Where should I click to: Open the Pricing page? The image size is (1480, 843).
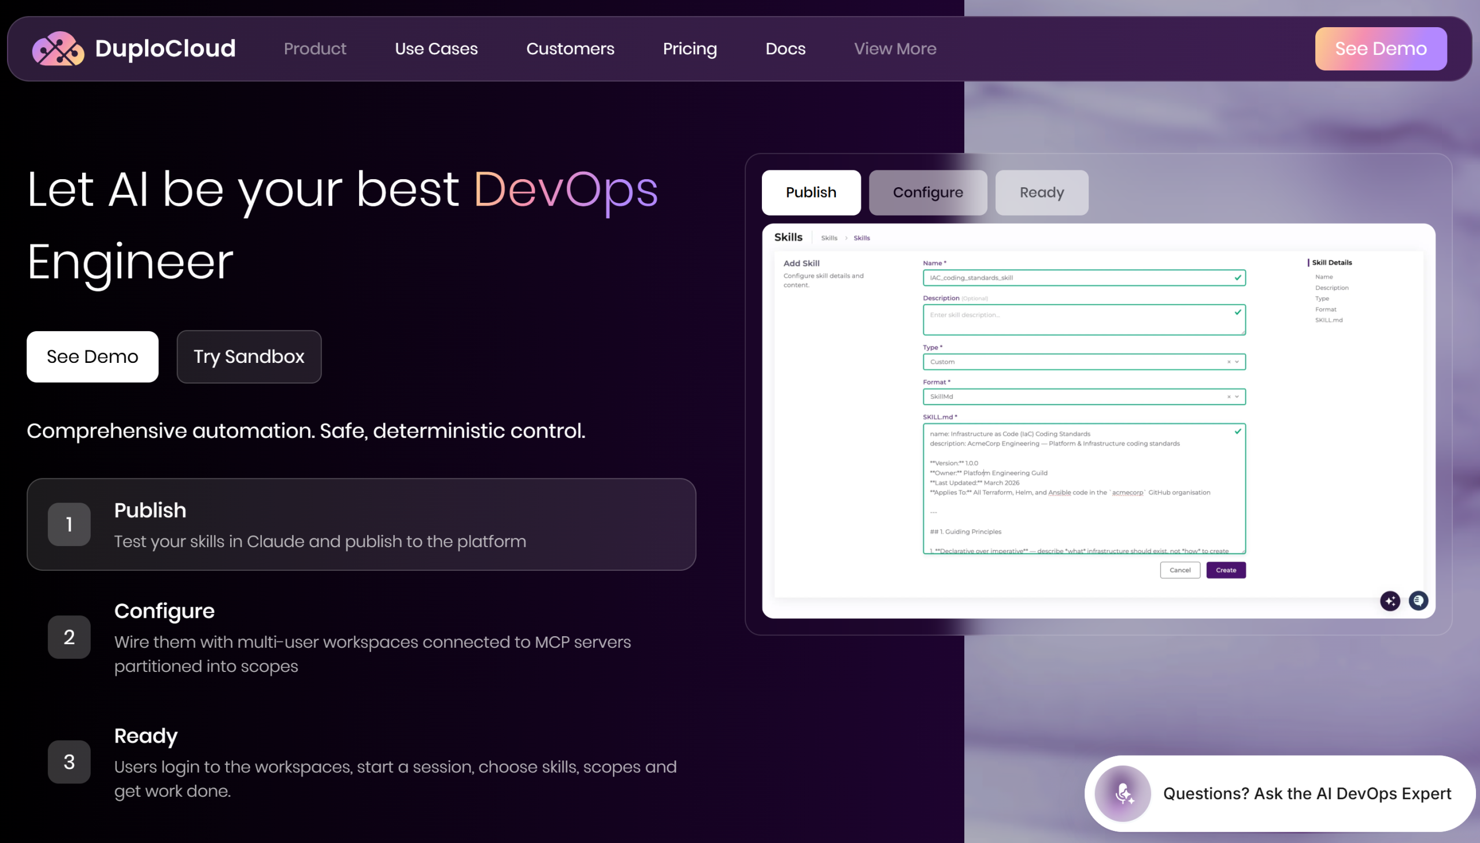pyautogui.click(x=690, y=49)
